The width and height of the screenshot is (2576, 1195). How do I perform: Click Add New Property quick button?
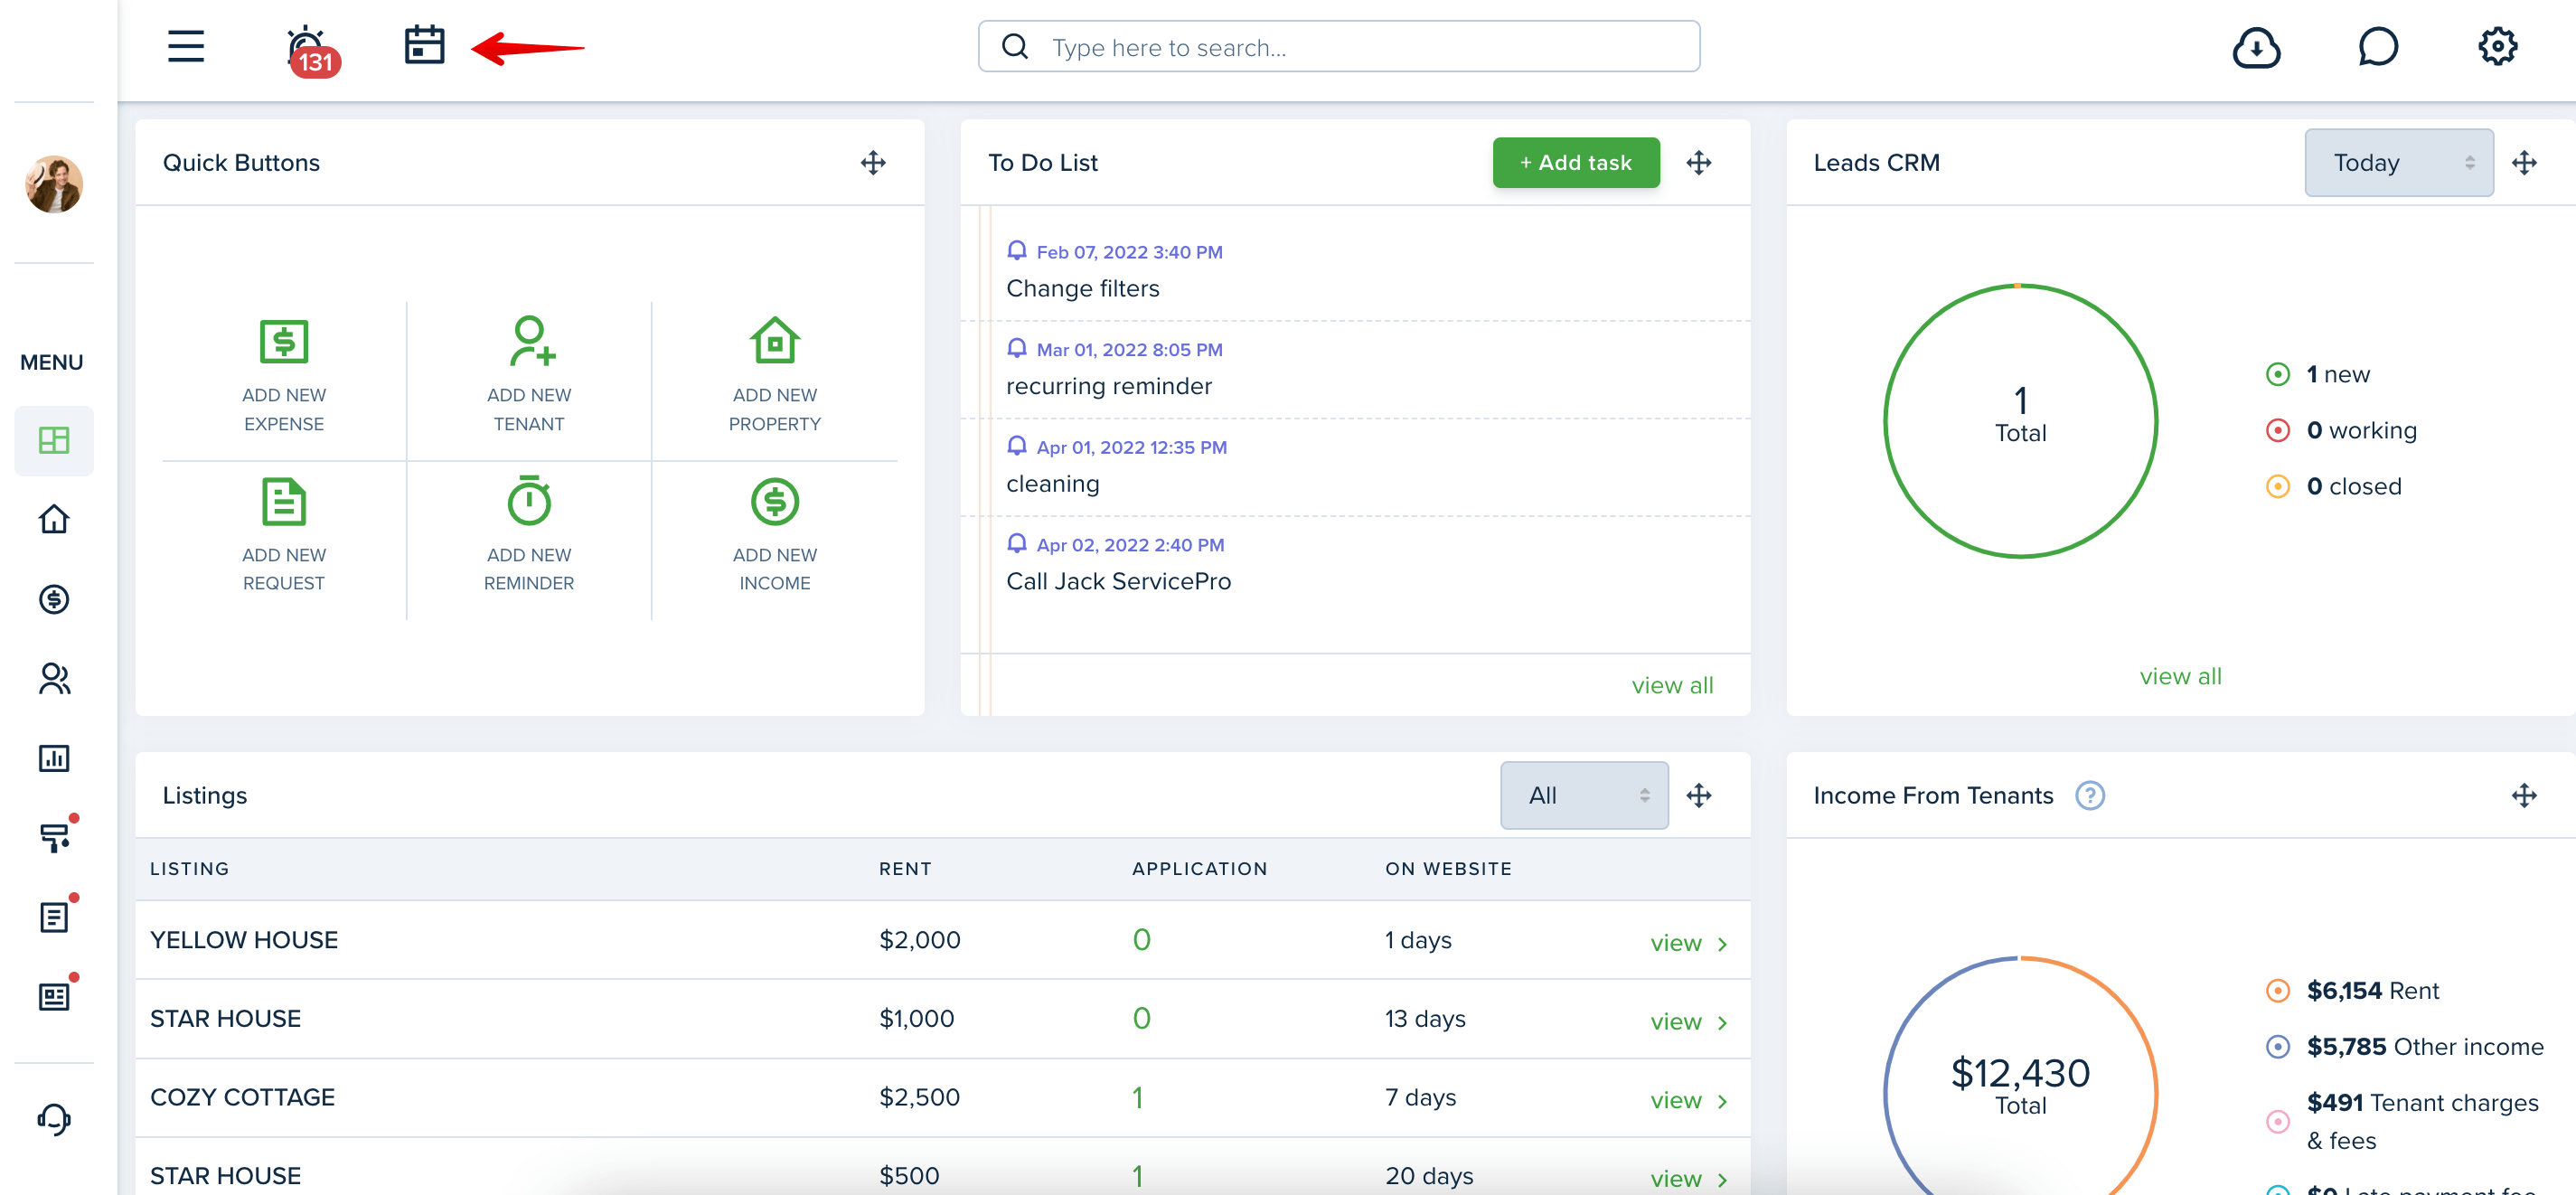coord(775,376)
